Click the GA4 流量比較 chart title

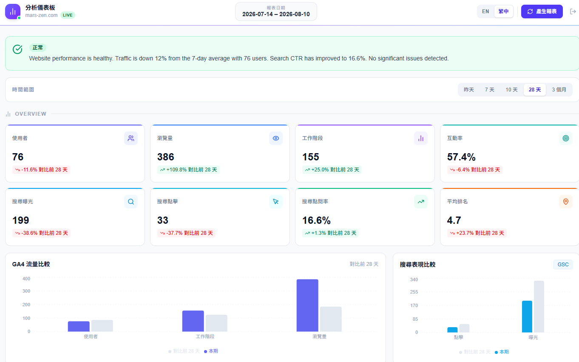click(31, 264)
